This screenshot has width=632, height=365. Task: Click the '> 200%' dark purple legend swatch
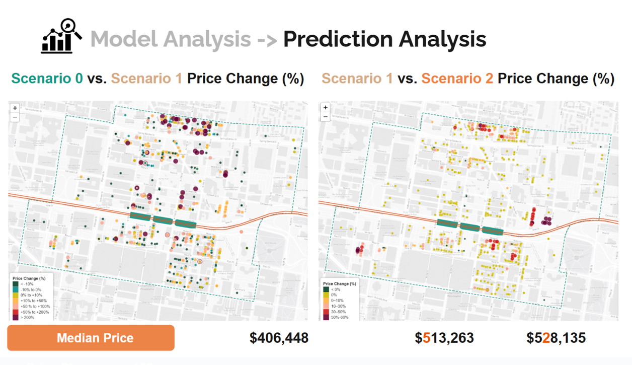coord(16,317)
